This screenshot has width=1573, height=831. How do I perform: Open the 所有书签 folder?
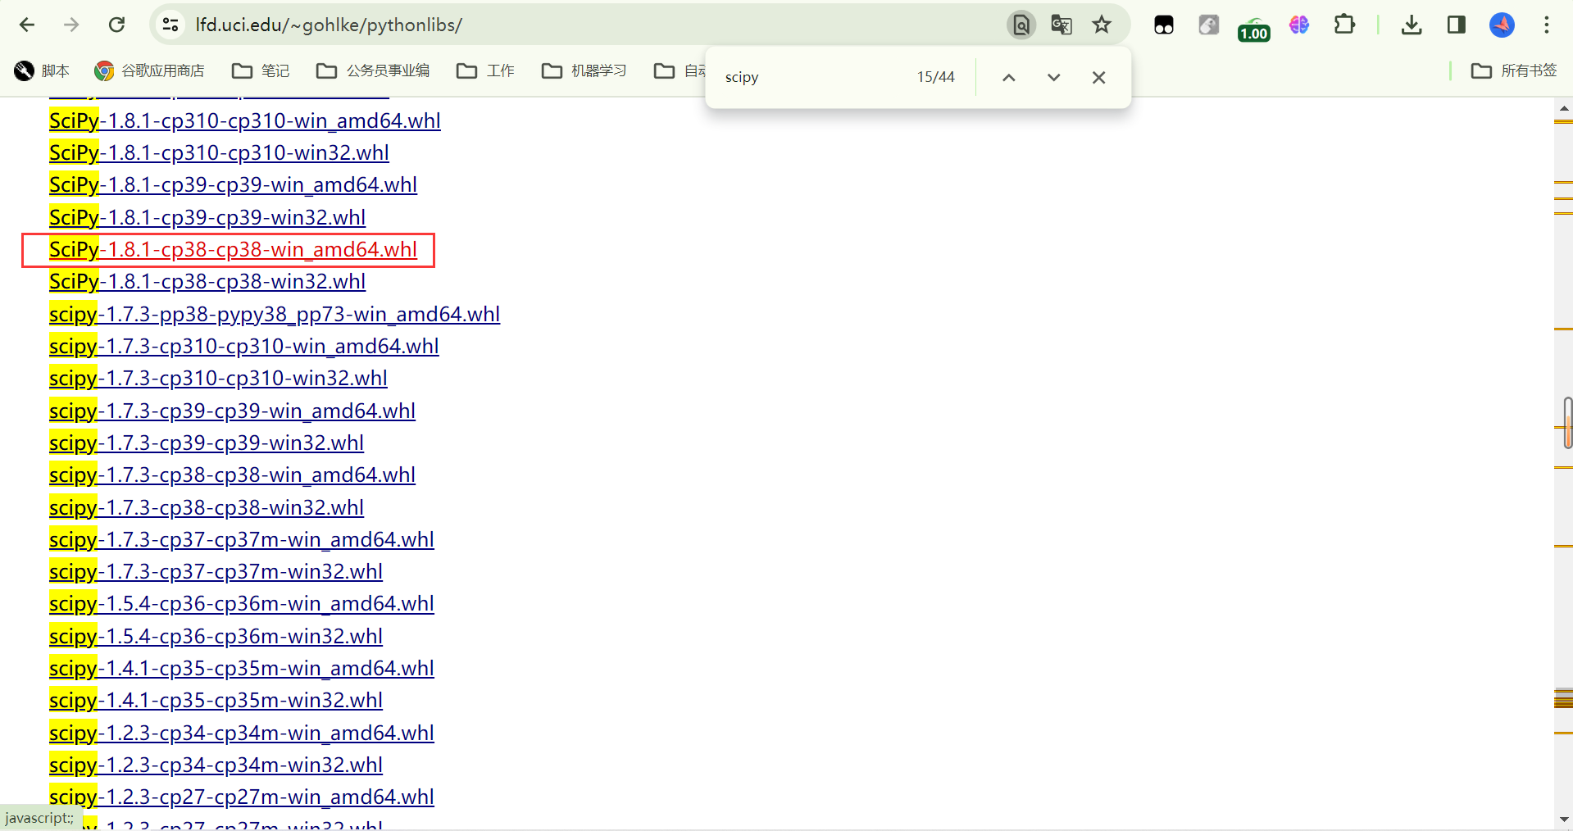pos(1514,70)
